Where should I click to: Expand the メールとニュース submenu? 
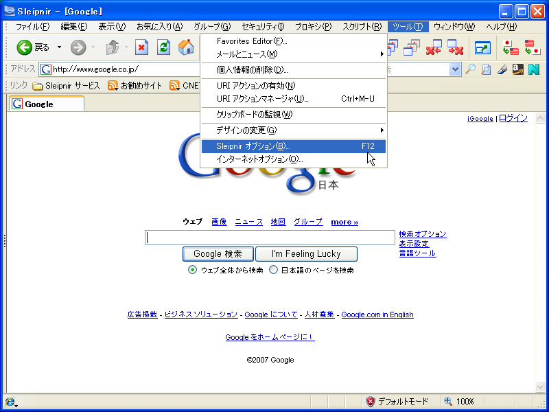[294, 54]
